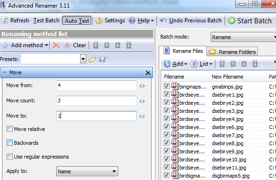Delete selected method with red X icon

pos(56,45)
